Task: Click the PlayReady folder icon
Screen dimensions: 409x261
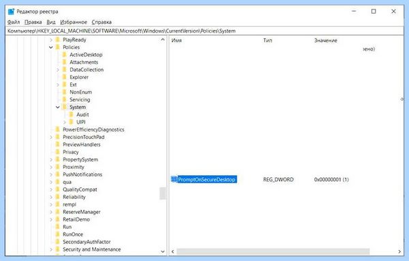Action: (x=58, y=40)
